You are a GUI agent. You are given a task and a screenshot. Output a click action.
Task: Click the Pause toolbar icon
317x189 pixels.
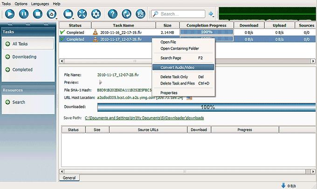point(24,14)
